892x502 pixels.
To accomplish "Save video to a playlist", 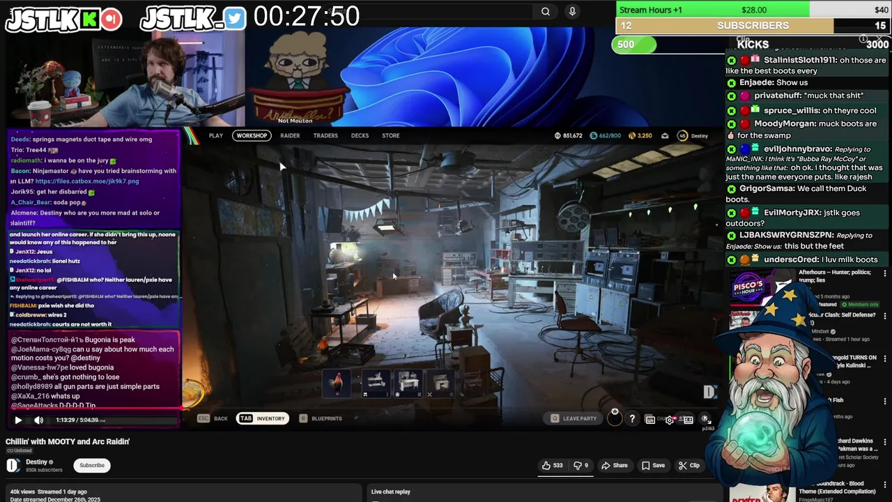I will [653, 465].
